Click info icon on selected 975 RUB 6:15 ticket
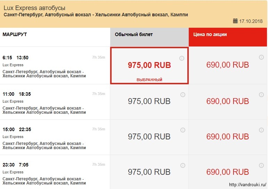 pyautogui.click(x=182, y=58)
